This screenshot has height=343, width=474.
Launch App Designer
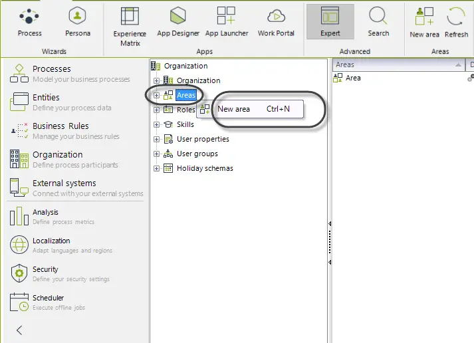[x=178, y=23]
